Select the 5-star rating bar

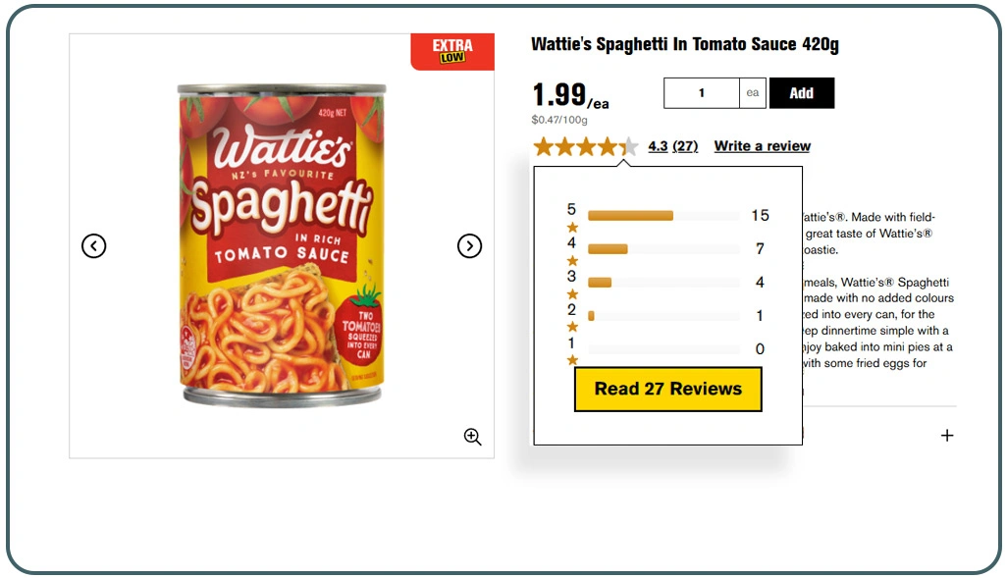point(663,216)
